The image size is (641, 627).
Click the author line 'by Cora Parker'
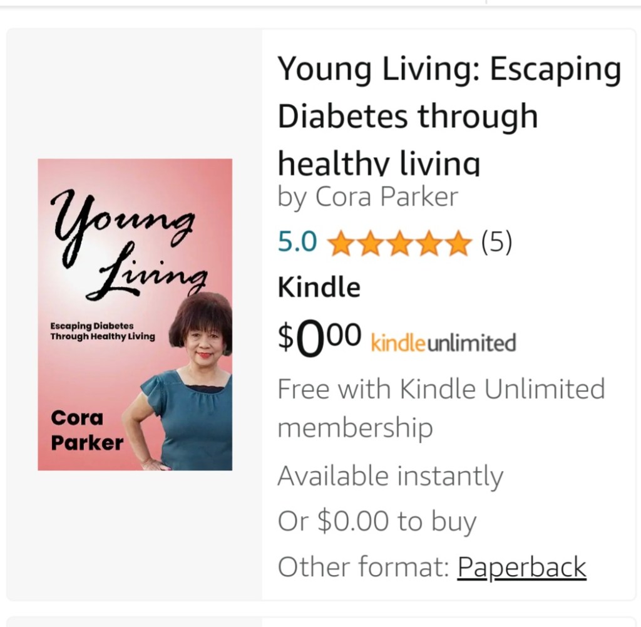pos(367,197)
